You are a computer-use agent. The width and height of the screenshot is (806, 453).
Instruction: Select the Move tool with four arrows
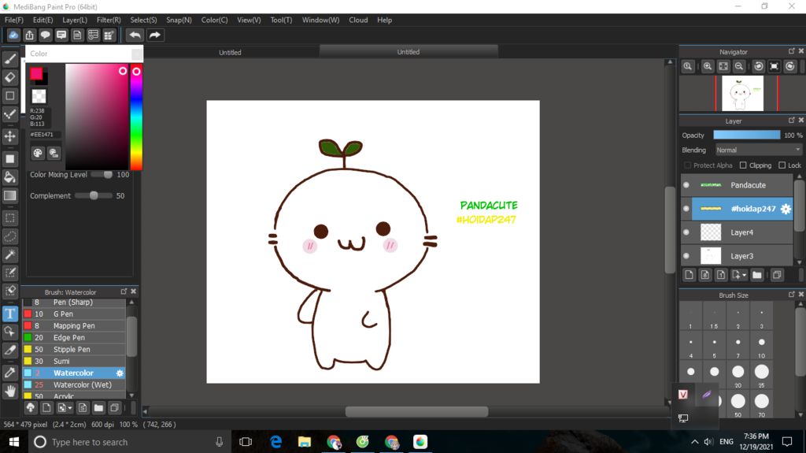click(9, 136)
